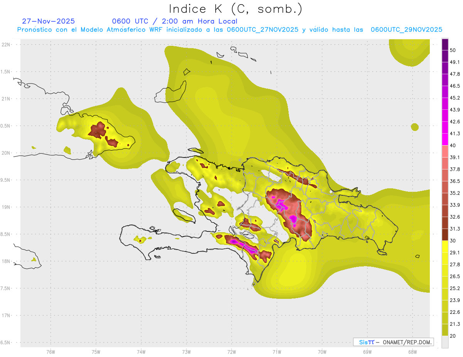Click the colorbar value '46.5'
463x357 pixels.
coord(455,86)
